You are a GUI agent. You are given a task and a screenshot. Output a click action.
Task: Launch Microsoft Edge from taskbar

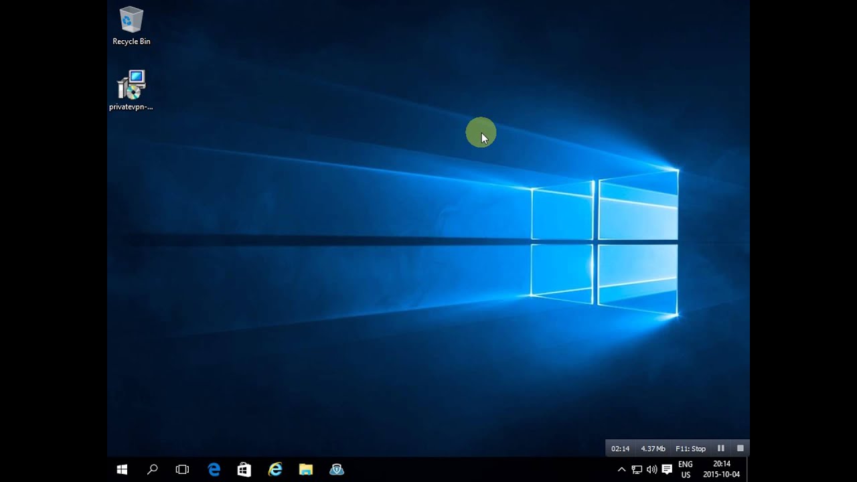click(x=214, y=470)
